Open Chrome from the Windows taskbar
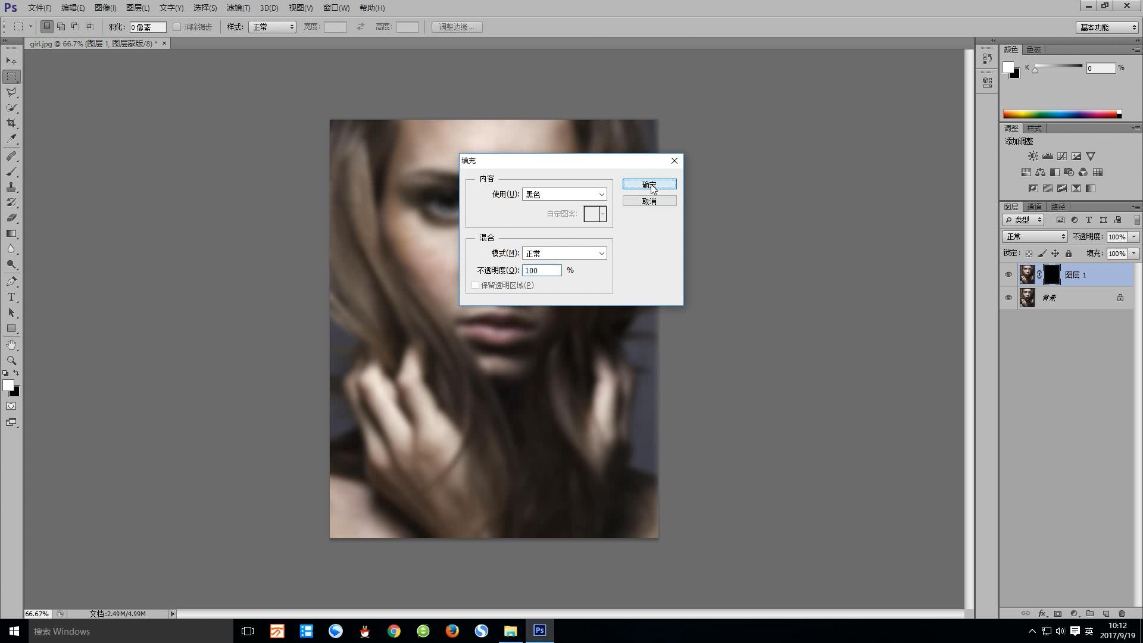This screenshot has width=1143, height=643. pos(394,631)
